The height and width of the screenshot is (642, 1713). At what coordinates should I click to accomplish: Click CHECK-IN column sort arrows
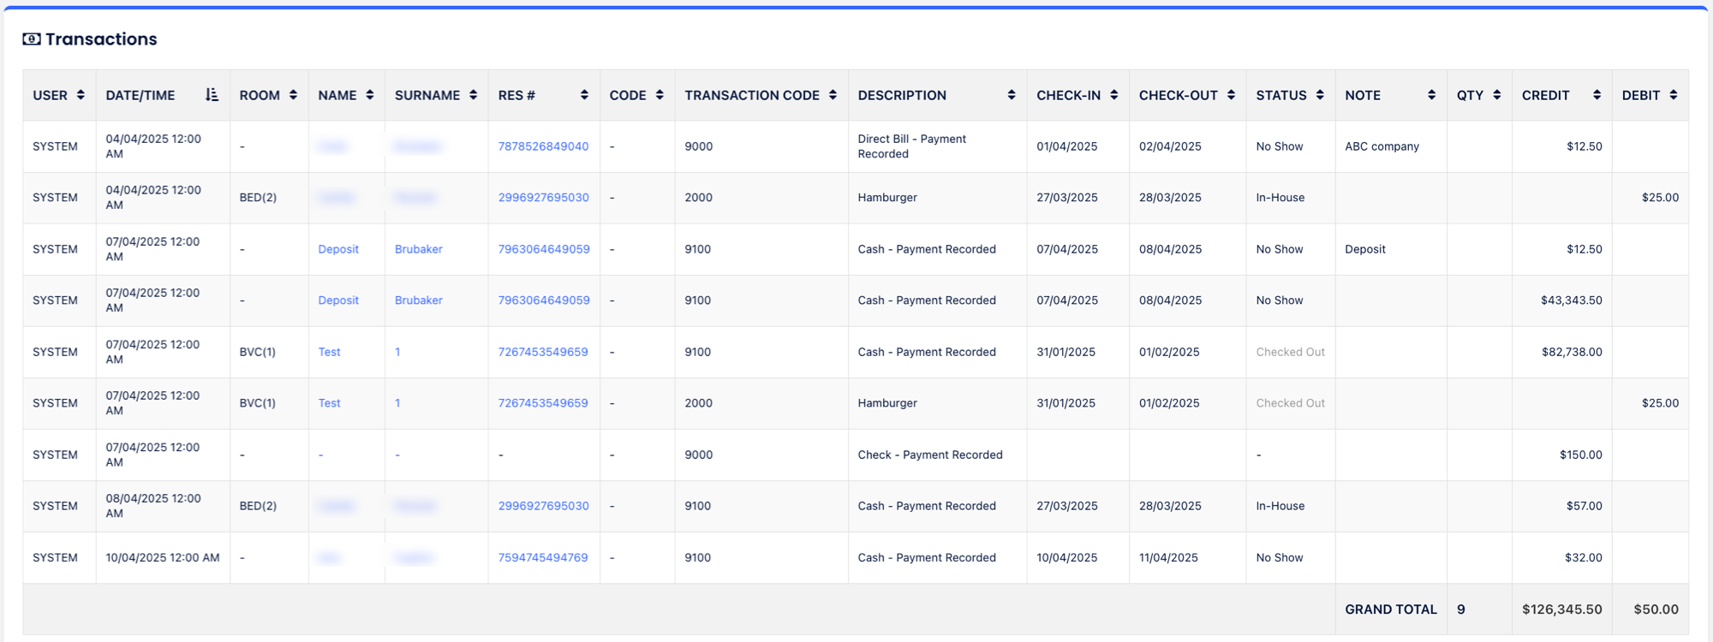(1113, 95)
